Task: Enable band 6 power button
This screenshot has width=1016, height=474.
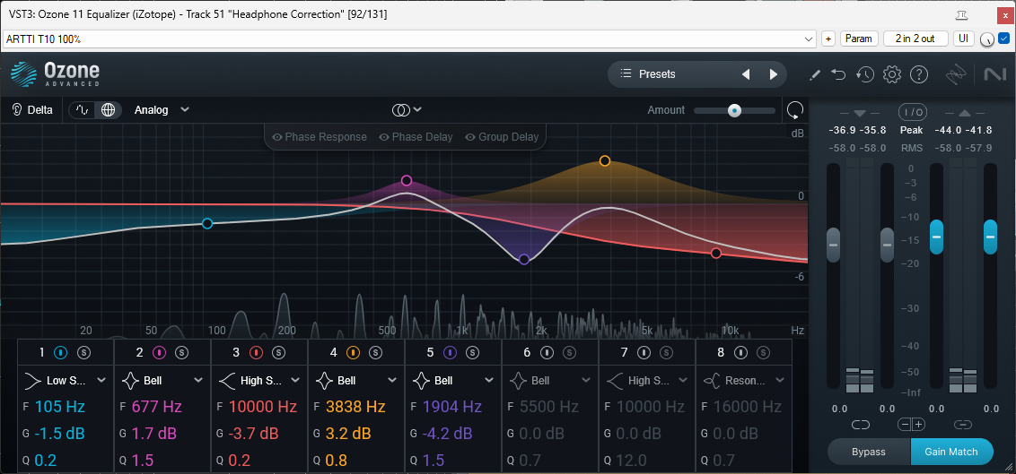Action: coord(547,352)
